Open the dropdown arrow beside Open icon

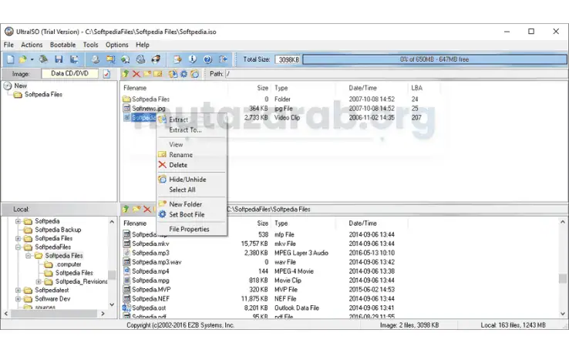coord(32,59)
